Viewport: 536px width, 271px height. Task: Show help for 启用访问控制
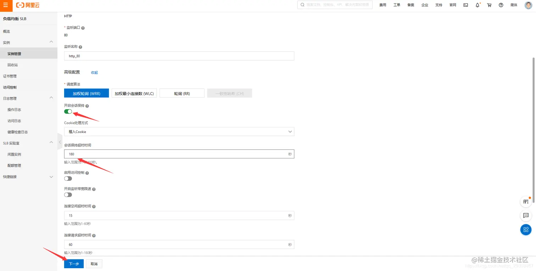87,173
